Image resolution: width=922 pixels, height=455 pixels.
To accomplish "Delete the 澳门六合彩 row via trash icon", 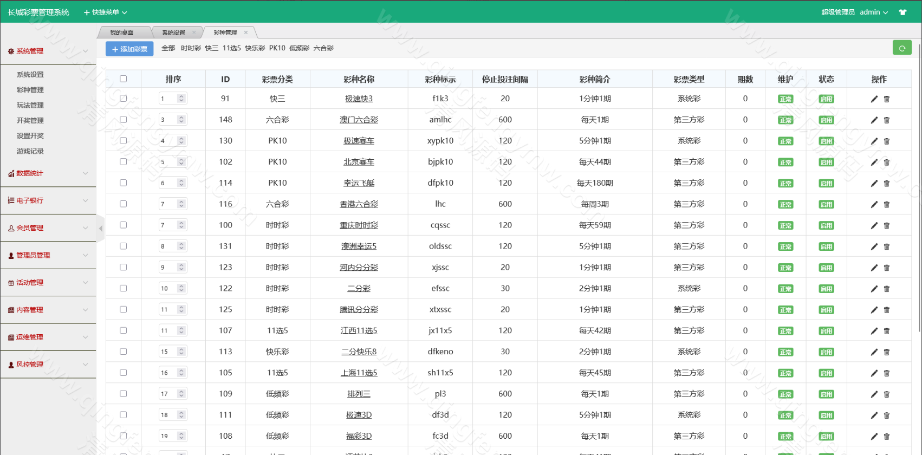I will point(887,120).
